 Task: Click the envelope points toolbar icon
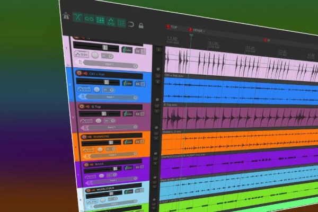pyautogui.click(x=111, y=22)
